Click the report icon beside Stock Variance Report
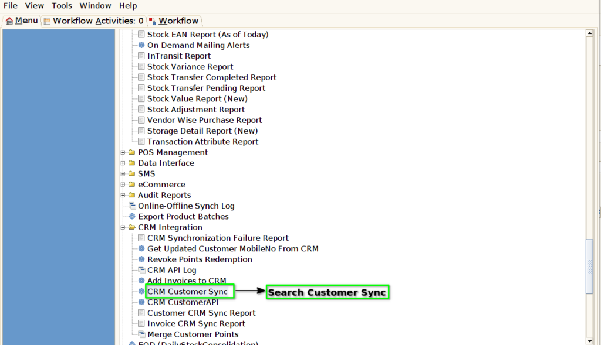 (x=141, y=67)
